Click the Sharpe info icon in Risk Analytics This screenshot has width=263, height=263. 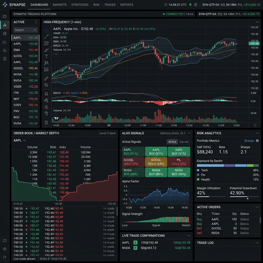coord(257,141)
